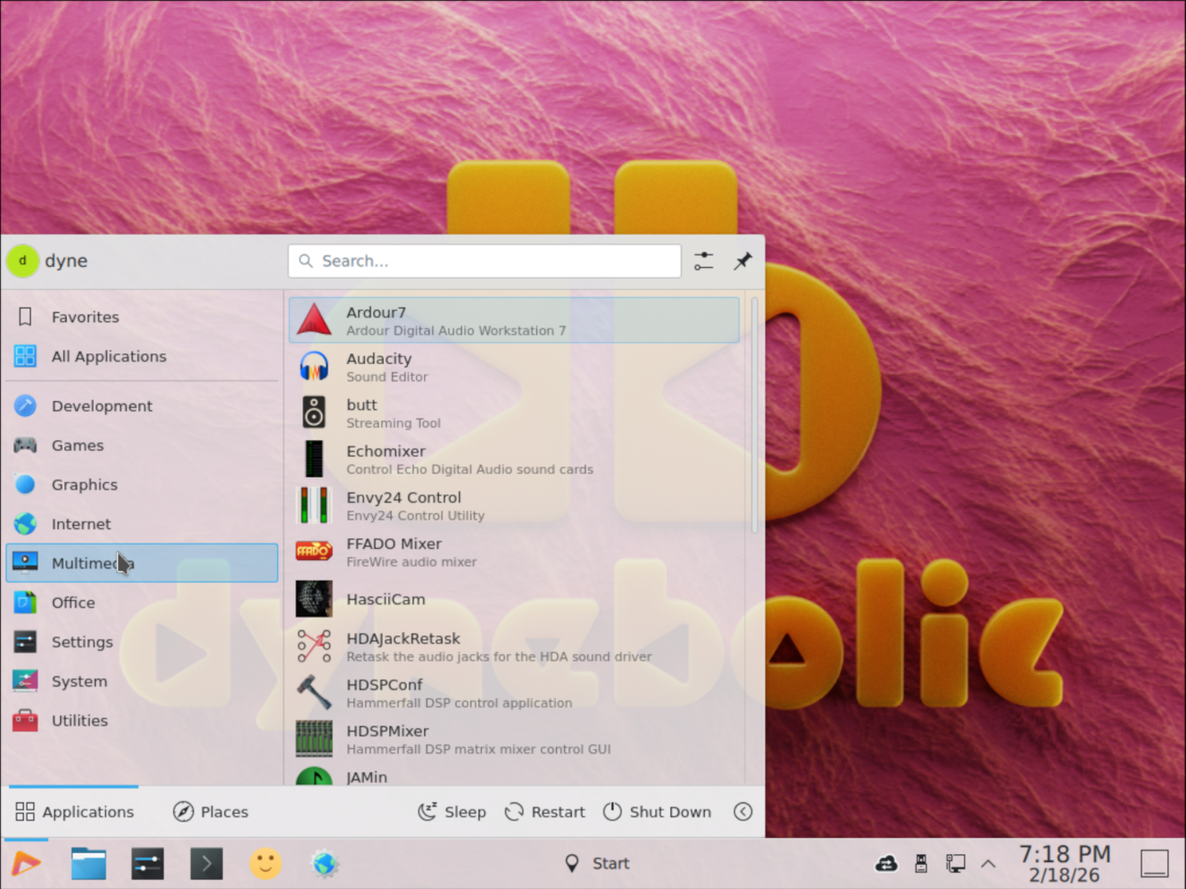This screenshot has width=1186, height=889.
Task: Expand more power options arrow
Action: tap(742, 812)
